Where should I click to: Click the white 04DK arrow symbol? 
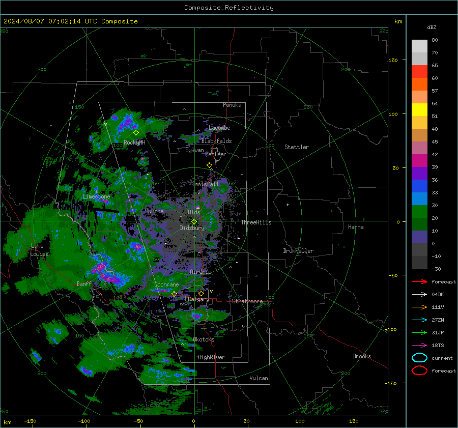(419, 295)
